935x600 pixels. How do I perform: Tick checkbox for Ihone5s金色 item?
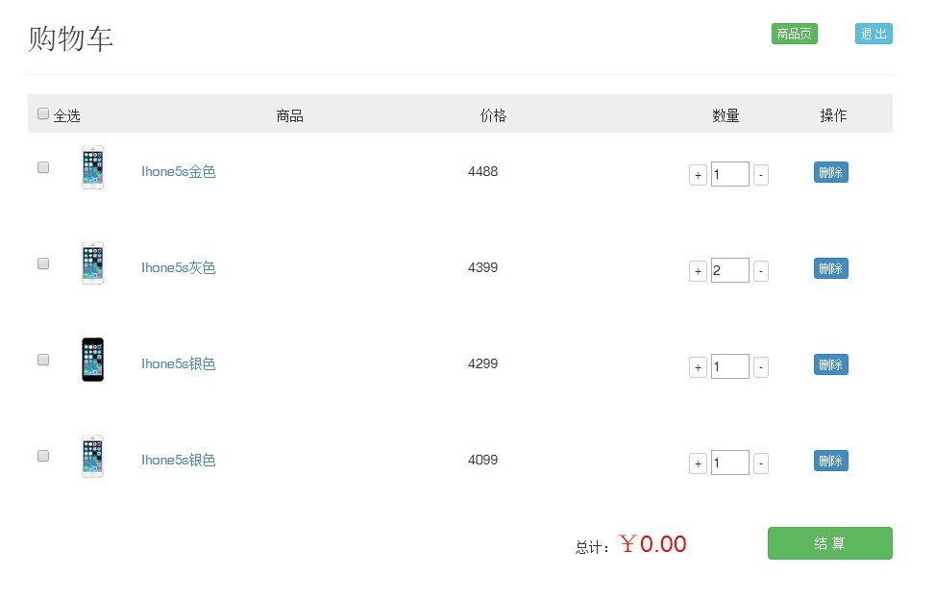[43, 167]
